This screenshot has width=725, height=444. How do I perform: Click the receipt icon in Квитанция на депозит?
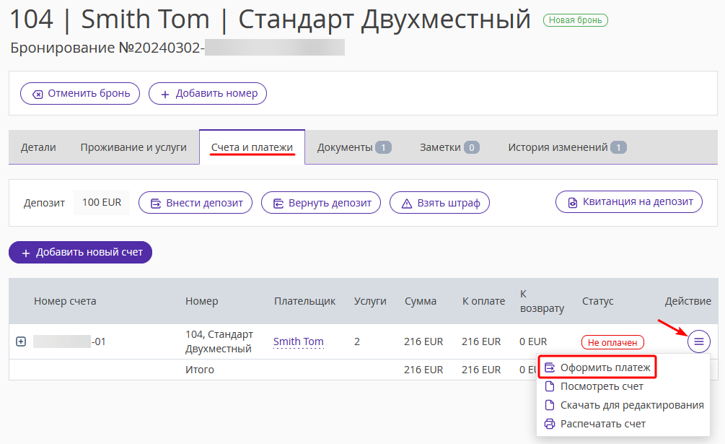tap(572, 203)
